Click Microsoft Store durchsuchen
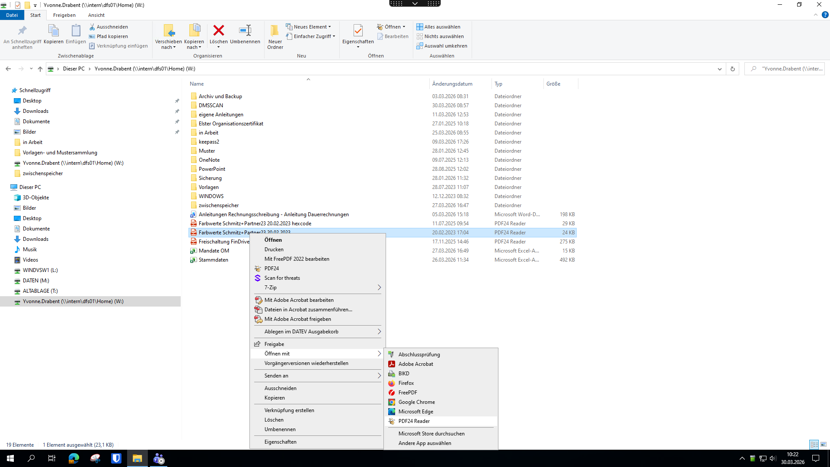Image resolution: width=830 pixels, height=467 pixels. 431,434
